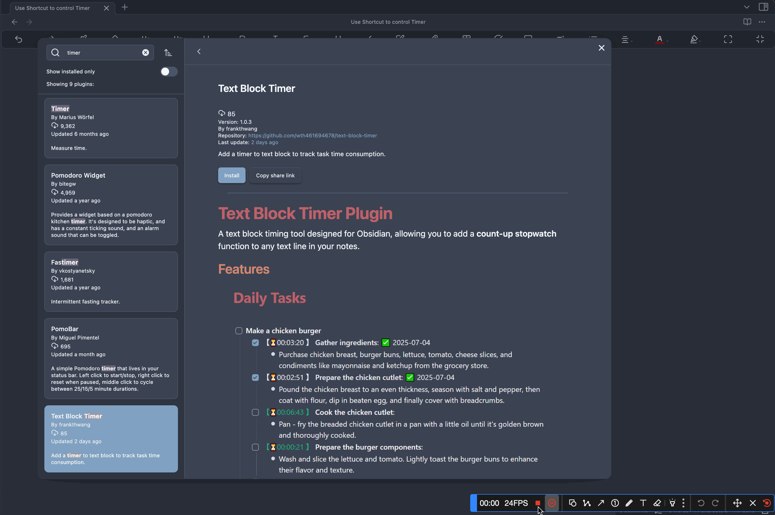Stop the recording with red square
Image resolution: width=775 pixels, height=515 pixels.
(538, 503)
